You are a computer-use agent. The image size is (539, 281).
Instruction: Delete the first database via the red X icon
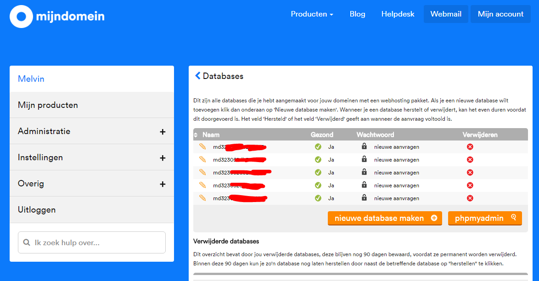[470, 146]
